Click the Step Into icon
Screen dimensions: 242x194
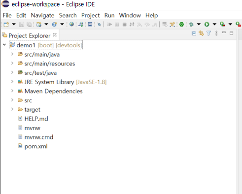coord(139,25)
